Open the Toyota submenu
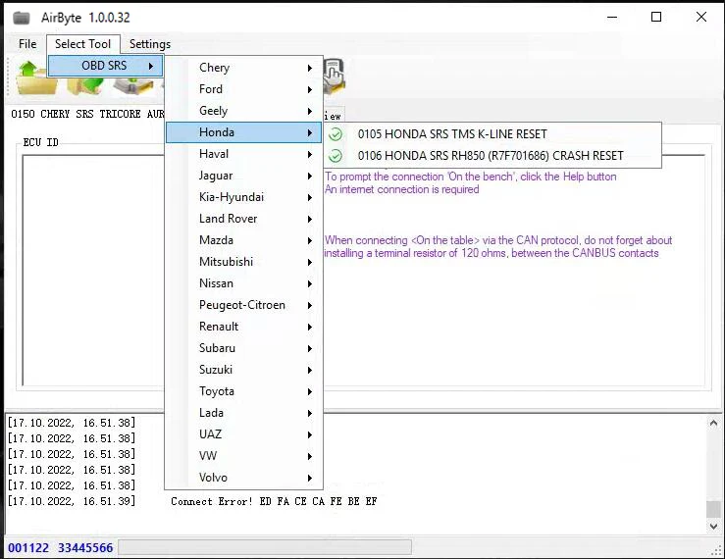This screenshot has width=725, height=559. [x=243, y=391]
